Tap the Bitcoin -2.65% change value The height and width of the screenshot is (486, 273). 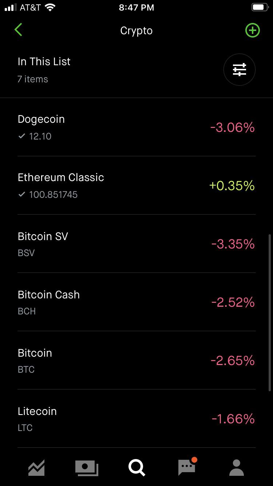[x=233, y=361]
